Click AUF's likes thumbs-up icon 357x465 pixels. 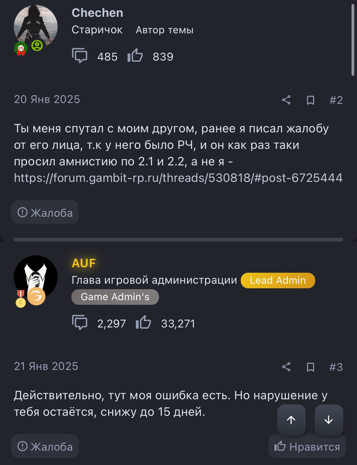coord(143,322)
